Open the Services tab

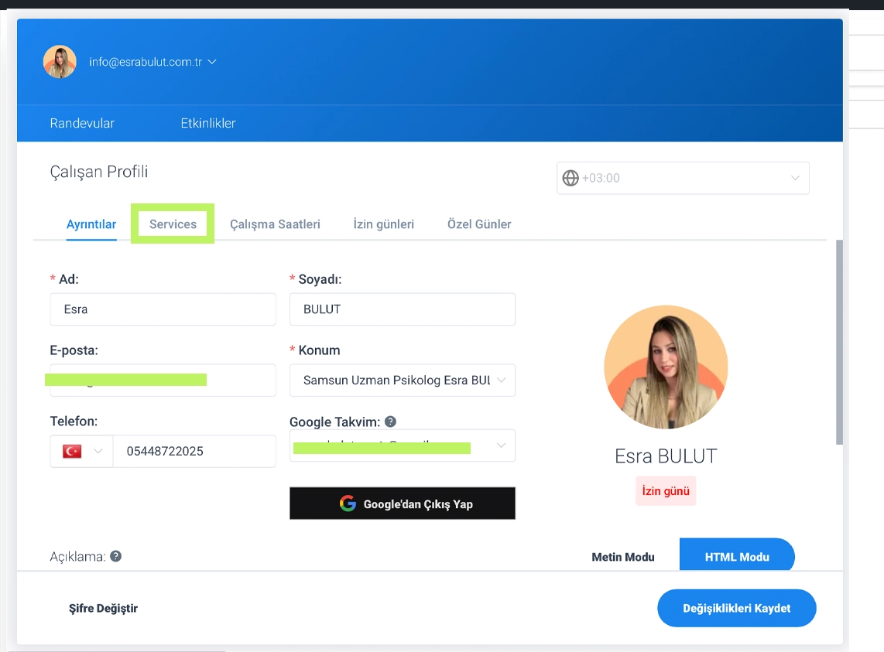pos(173,224)
